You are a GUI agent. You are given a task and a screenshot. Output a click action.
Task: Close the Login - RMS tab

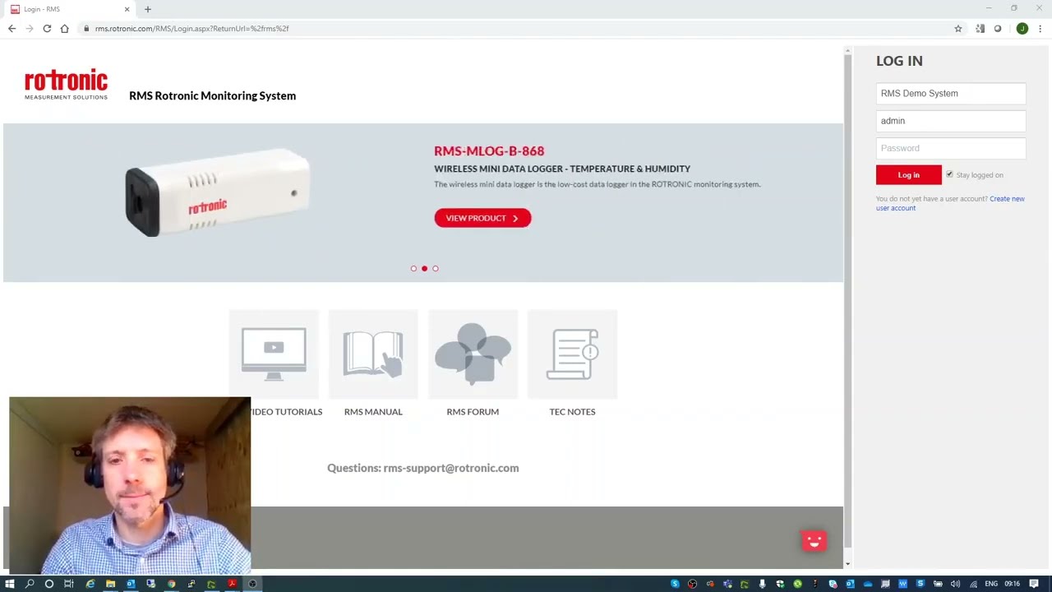pos(127,9)
